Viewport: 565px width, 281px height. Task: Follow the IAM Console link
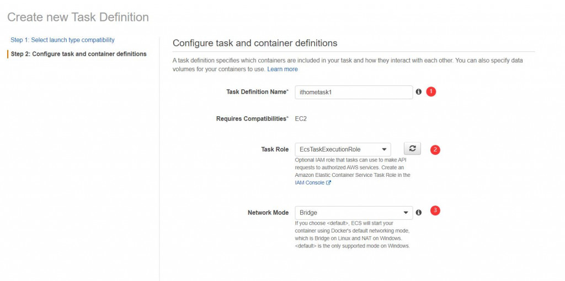click(x=310, y=183)
